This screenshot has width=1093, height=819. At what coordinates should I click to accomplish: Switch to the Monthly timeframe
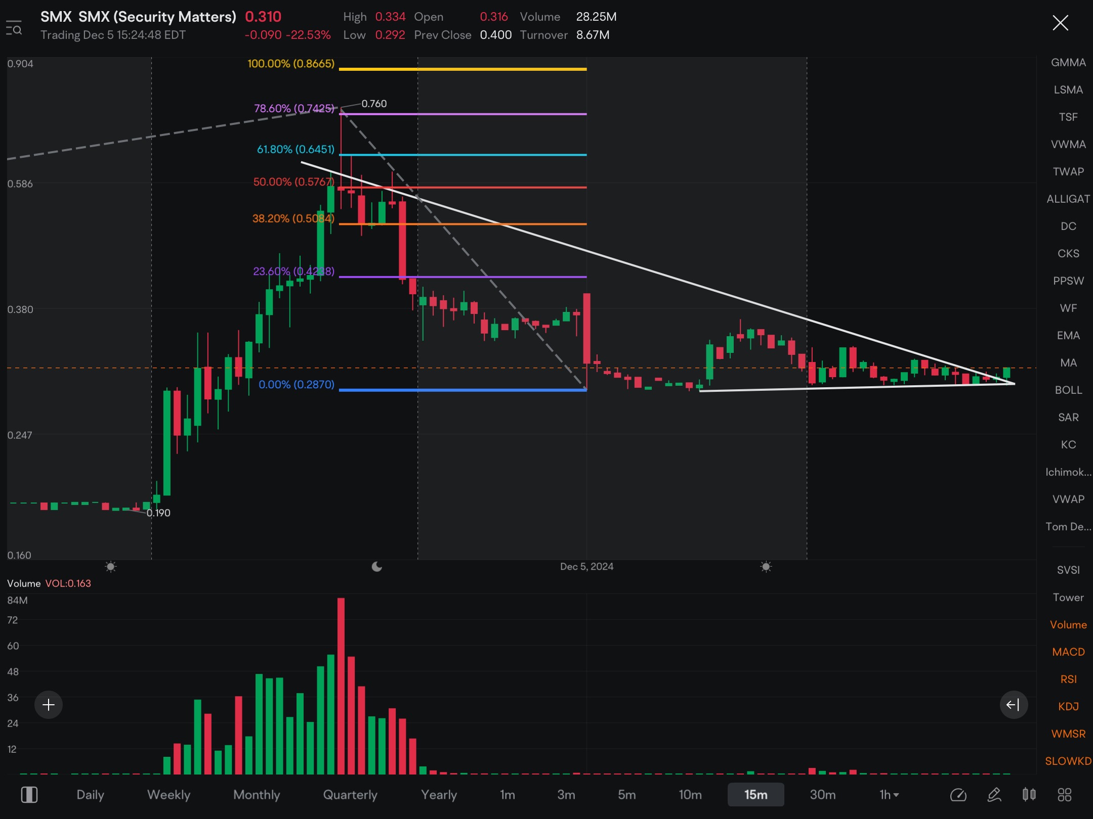257,795
